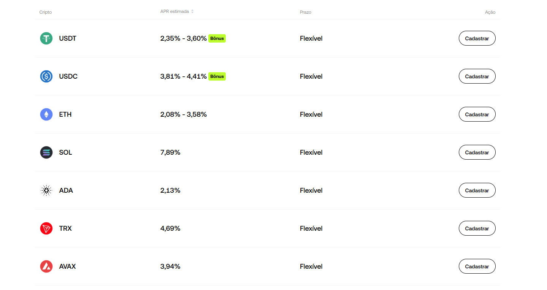Click the ETH Ethereum coin icon
Screen dimensions: 547x290
pos(46,114)
